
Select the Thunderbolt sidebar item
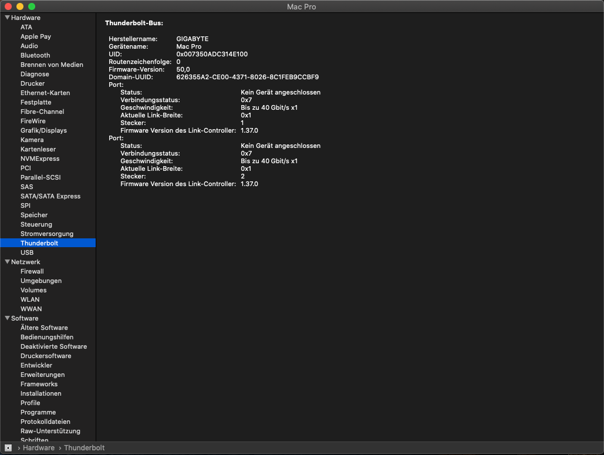tap(39, 243)
